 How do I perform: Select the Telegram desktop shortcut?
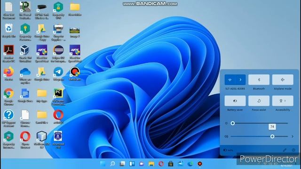click(58, 74)
